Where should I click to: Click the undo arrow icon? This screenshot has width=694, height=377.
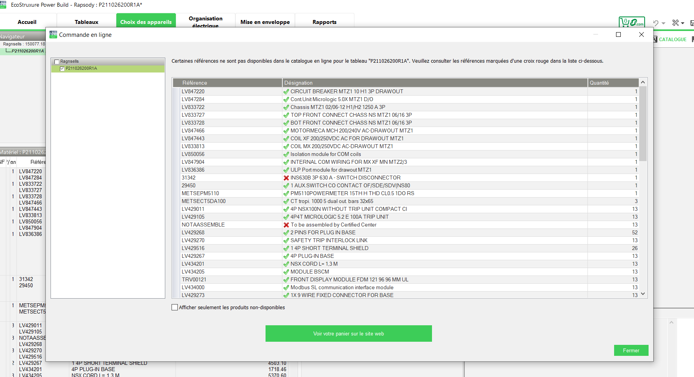[x=656, y=23]
